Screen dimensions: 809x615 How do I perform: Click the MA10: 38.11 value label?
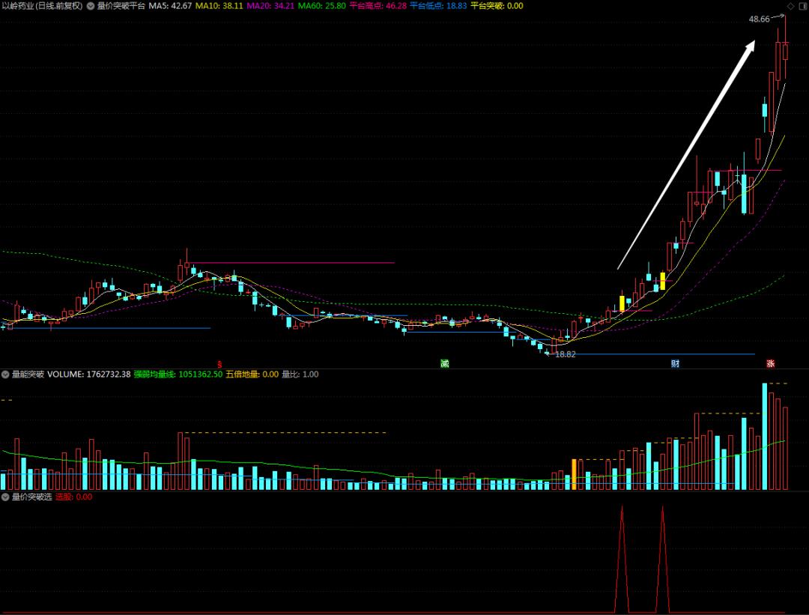click(x=219, y=6)
